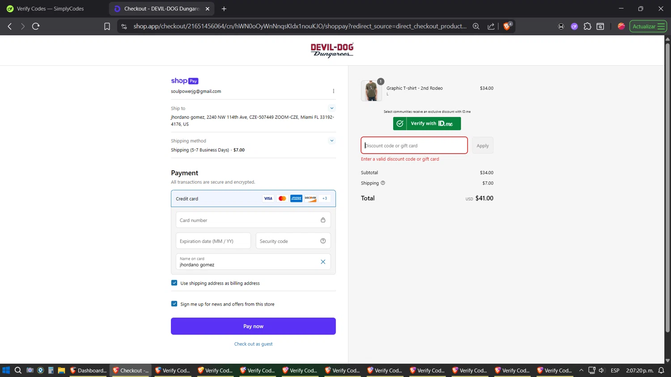Uncheck Sign me up for news and offers
The height and width of the screenshot is (377, 671).
pos(174,304)
